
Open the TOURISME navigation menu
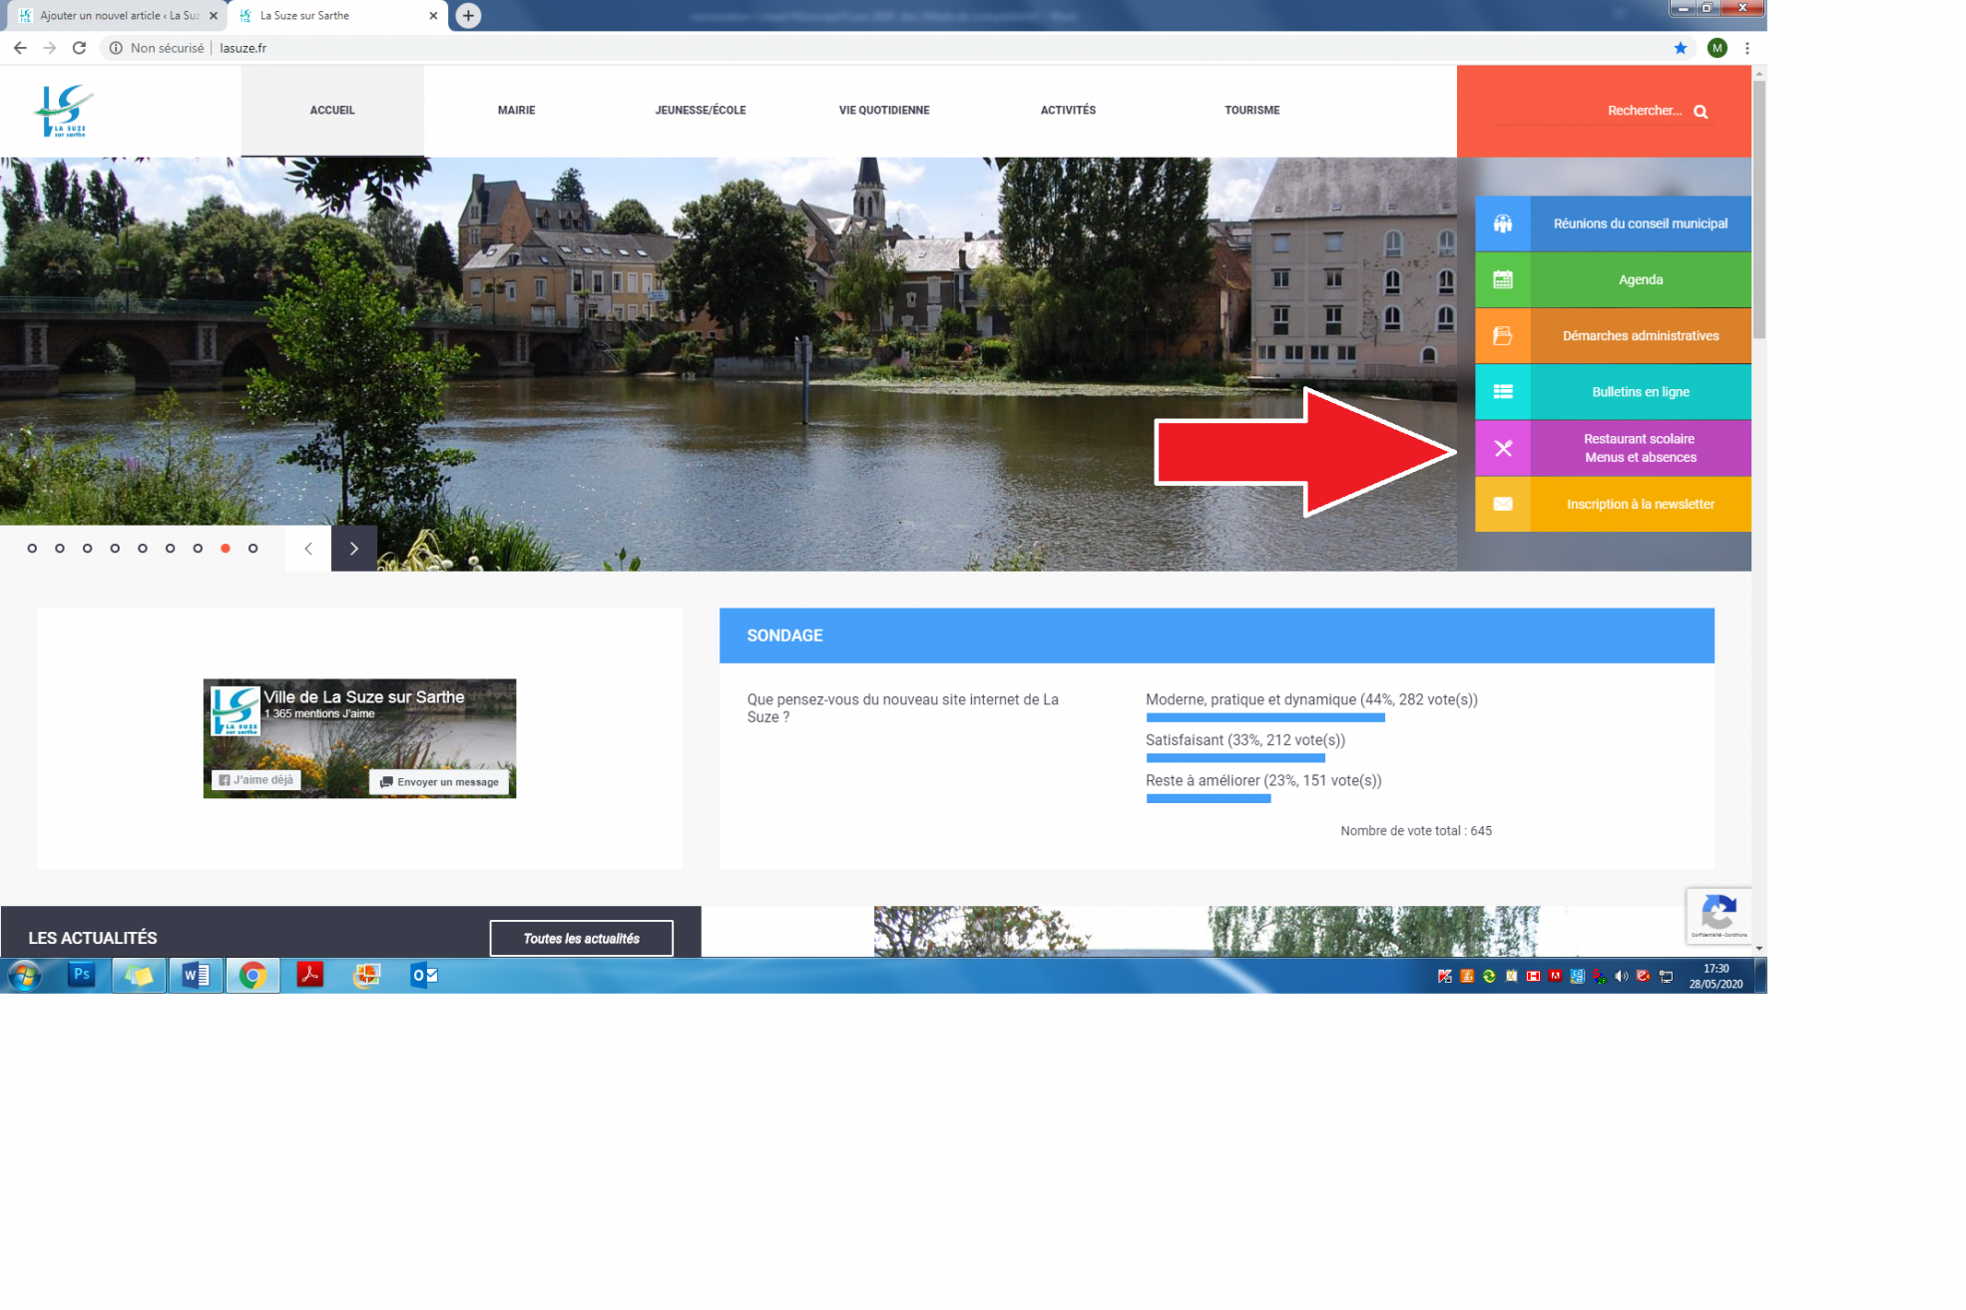(1251, 111)
